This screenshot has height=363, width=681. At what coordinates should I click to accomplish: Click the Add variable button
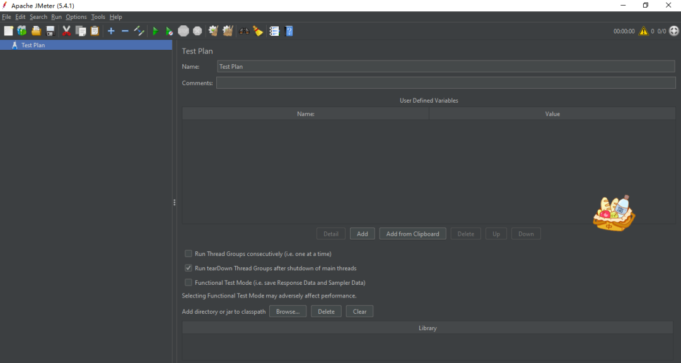click(362, 234)
